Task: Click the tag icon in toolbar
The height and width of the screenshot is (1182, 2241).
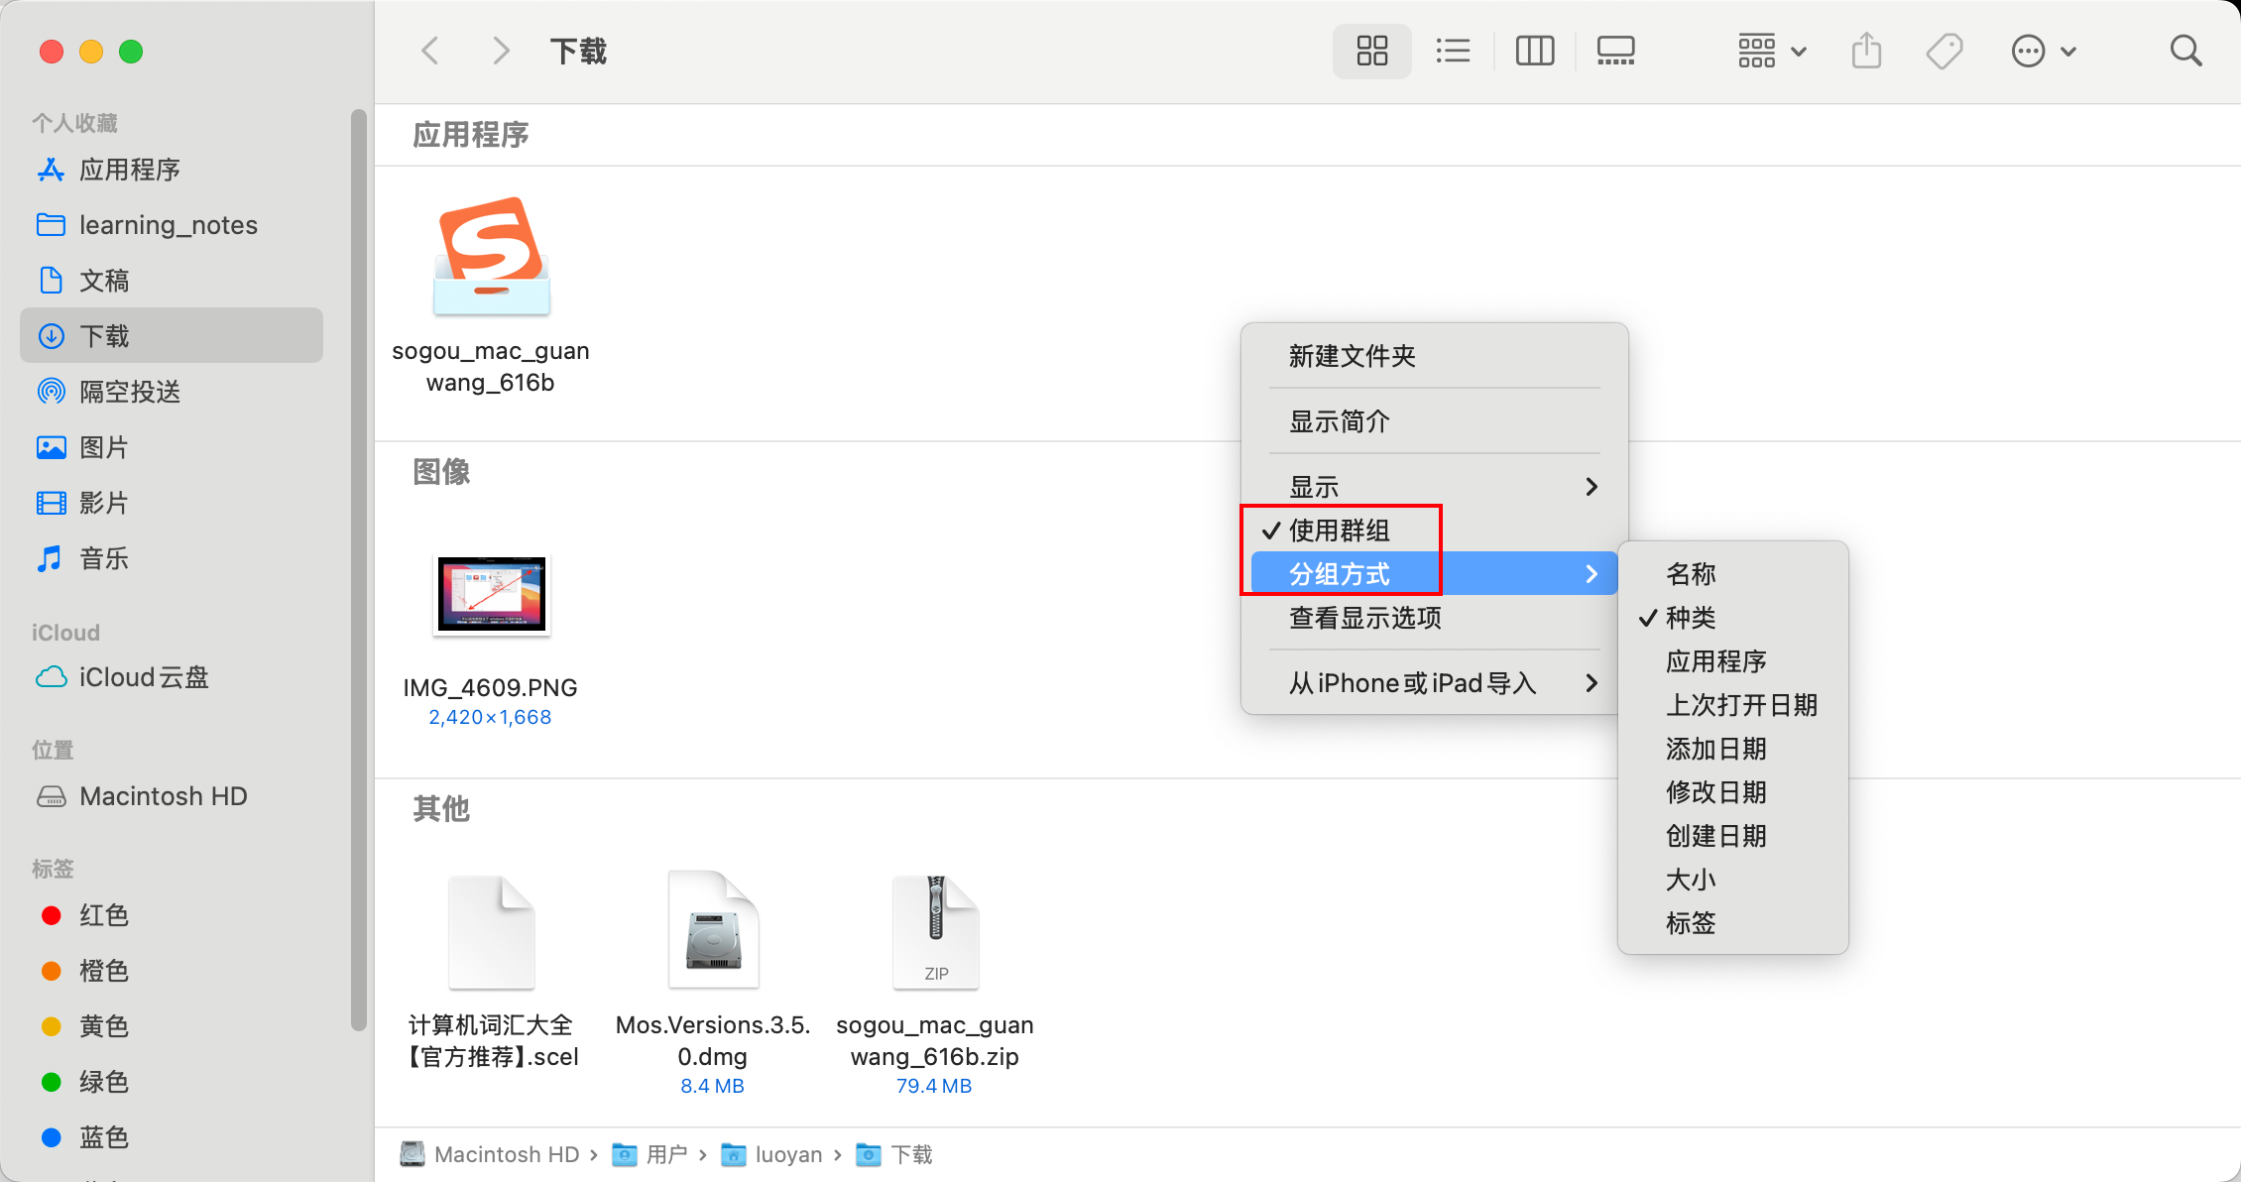Action: pyautogui.click(x=1944, y=51)
